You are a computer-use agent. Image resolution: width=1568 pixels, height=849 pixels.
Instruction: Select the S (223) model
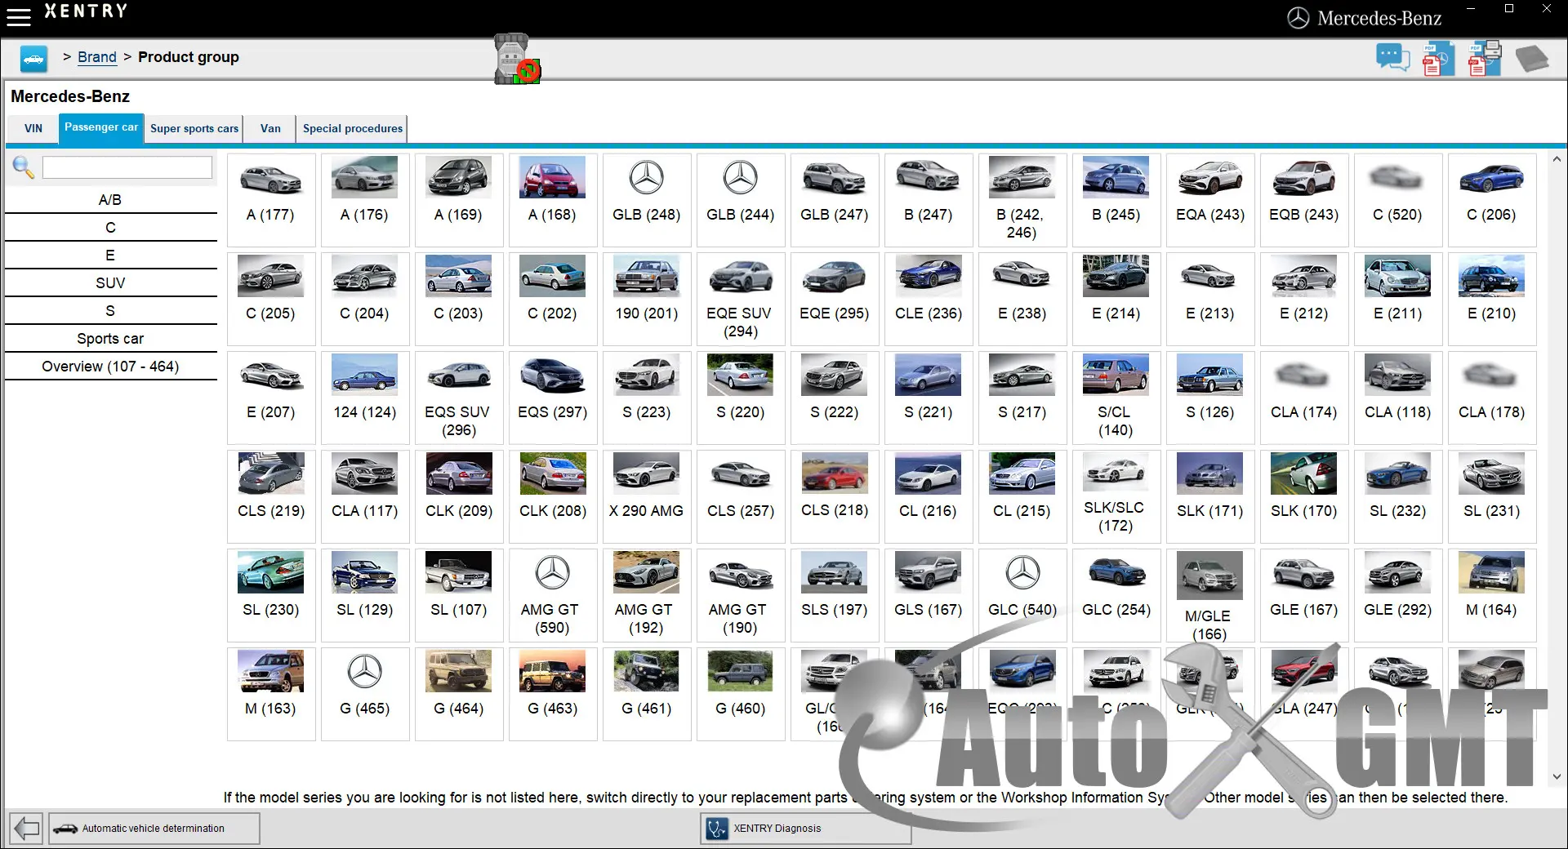click(647, 398)
